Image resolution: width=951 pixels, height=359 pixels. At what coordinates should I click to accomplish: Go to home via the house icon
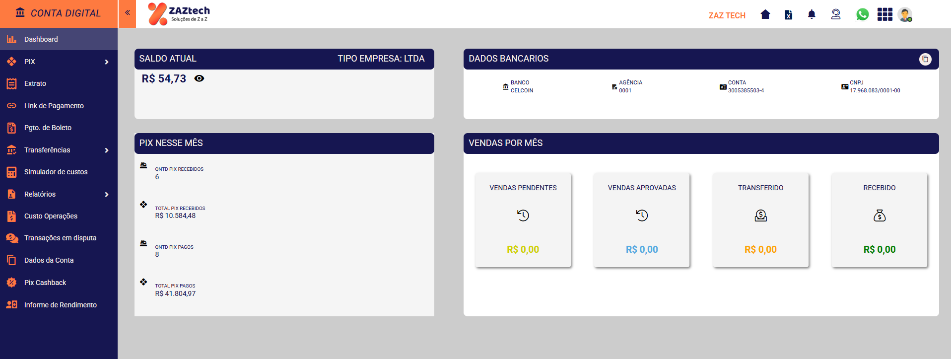click(x=765, y=14)
